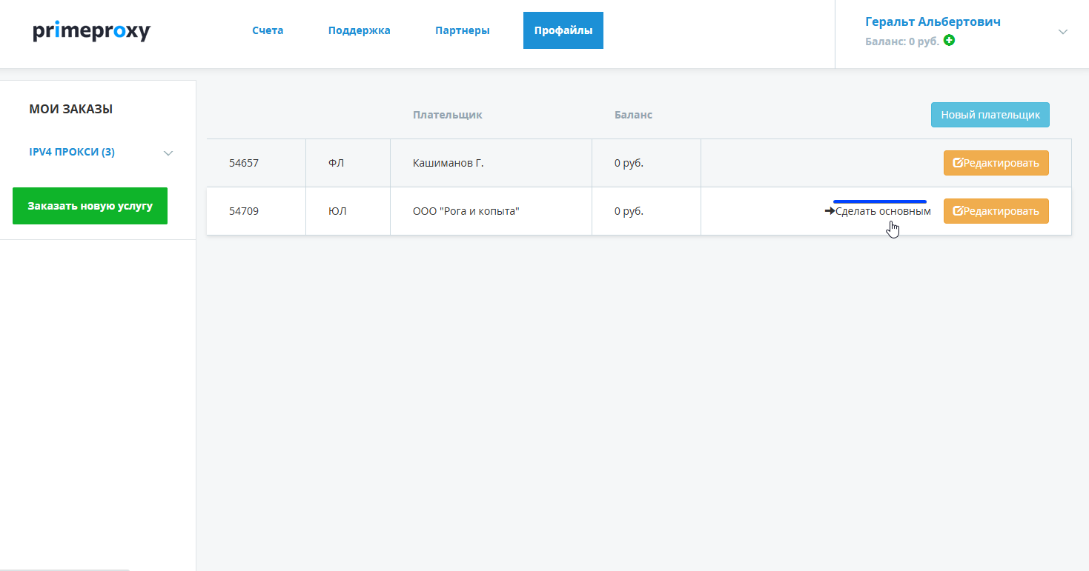Expand the IPV4 ПРОКСИ orders chevron

168,153
